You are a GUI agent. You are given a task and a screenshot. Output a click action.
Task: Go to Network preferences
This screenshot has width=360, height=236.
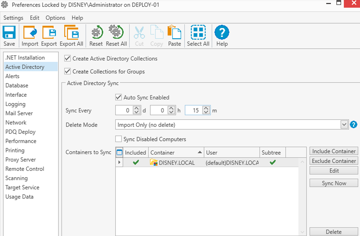coord(31,122)
